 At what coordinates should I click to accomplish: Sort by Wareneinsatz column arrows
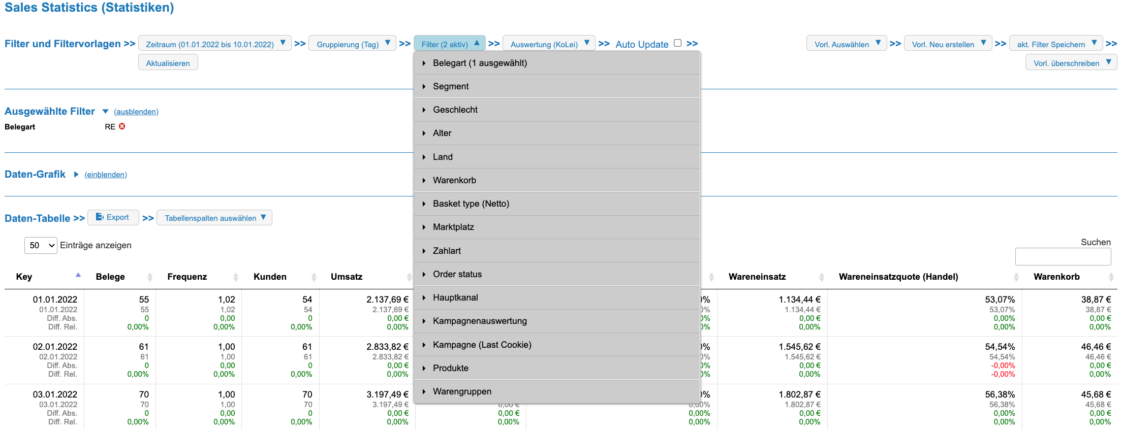822,277
